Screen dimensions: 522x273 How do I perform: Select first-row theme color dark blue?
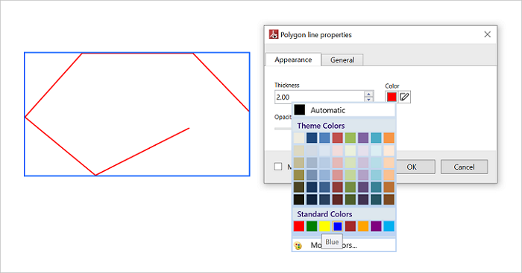point(312,138)
